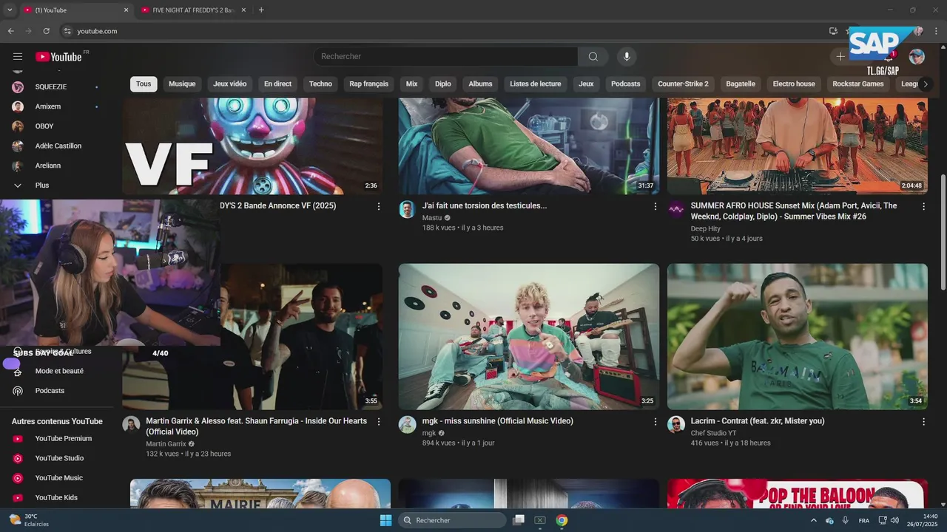Viewport: 947px width, 532px height.
Task: Click the browser back arrow
Action: (x=10, y=31)
